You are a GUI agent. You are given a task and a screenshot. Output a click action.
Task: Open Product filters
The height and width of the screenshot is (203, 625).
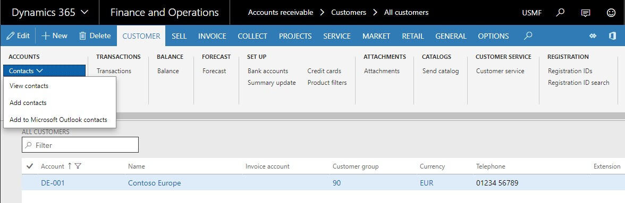coord(327,83)
